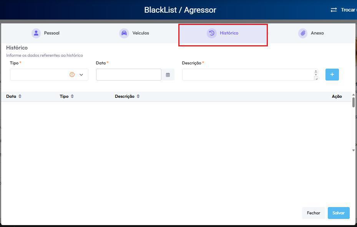This screenshot has height=227, width=357.
Task: Go to the Anexo tab
Action: 311,33
